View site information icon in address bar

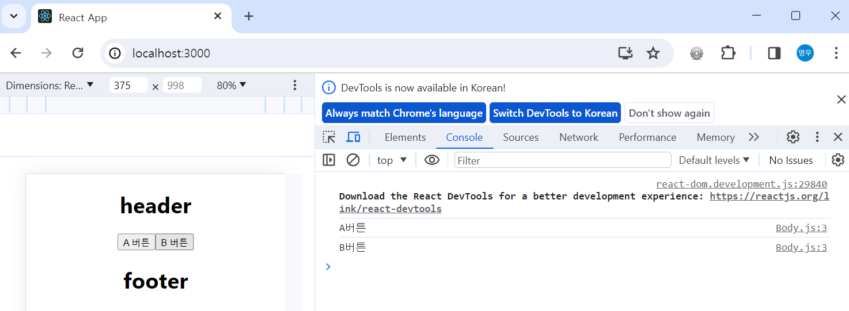click(x=115, y=53)
